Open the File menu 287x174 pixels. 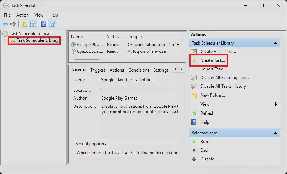(x=7, y=15)
